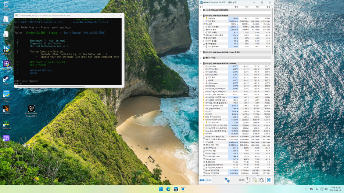Click the 현재 column header
Image resolution: width=344 pixels, height=193 pixels.
[x=233, y=7]
